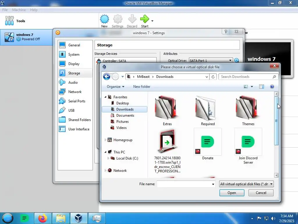Open the Serial Ports settings category
Image resolution: width=298 pixels, height=224 pixels.
[75, 101]
